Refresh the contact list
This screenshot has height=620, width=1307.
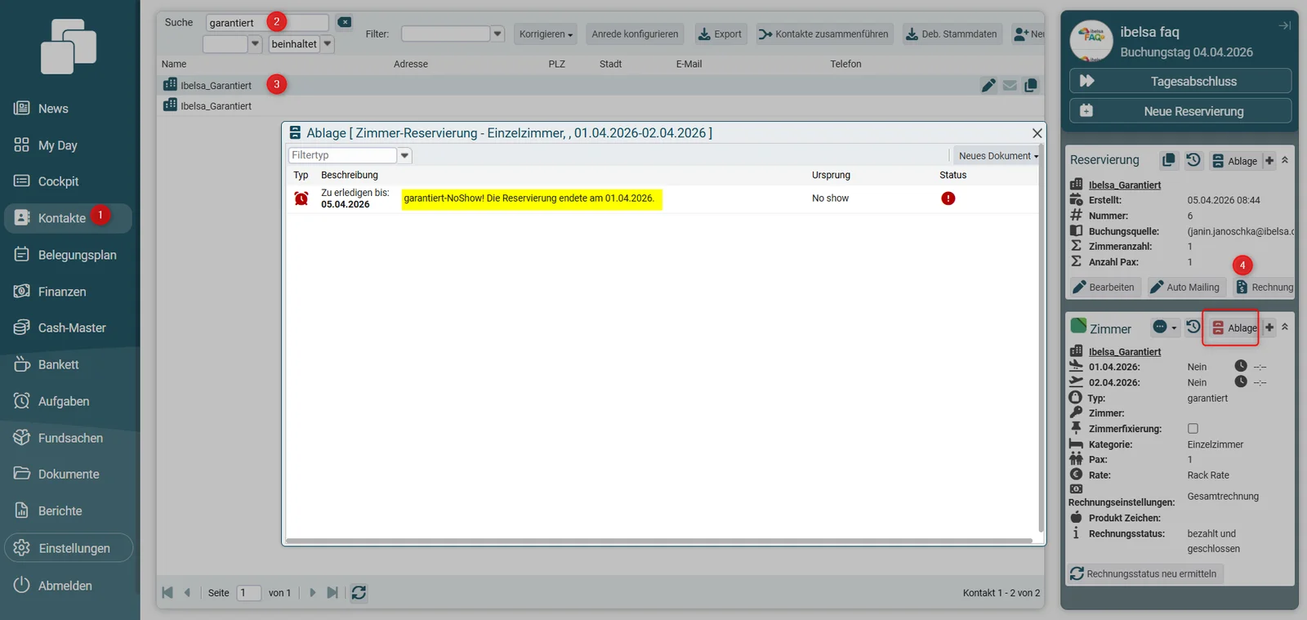[359, 593]
